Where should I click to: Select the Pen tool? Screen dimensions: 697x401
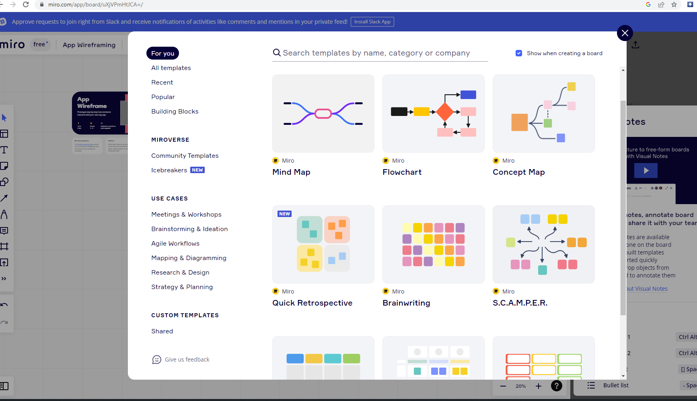tap(4, 214)
